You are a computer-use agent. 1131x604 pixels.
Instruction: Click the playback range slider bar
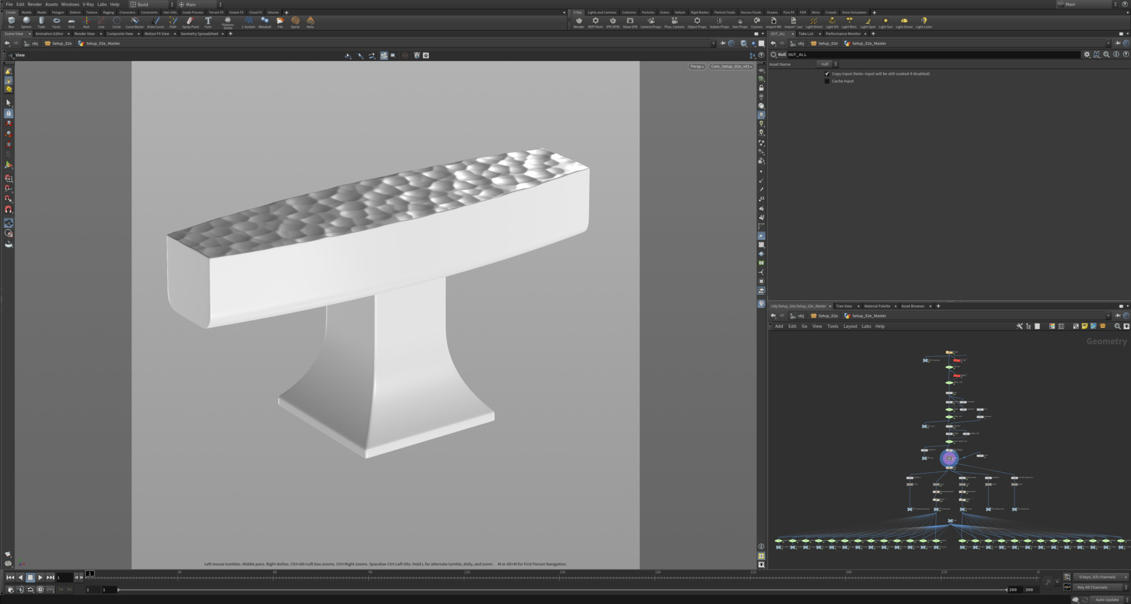562,589
